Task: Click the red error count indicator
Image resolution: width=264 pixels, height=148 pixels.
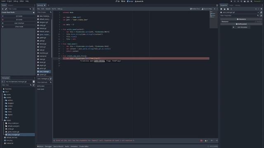Action: pos(202,141)
